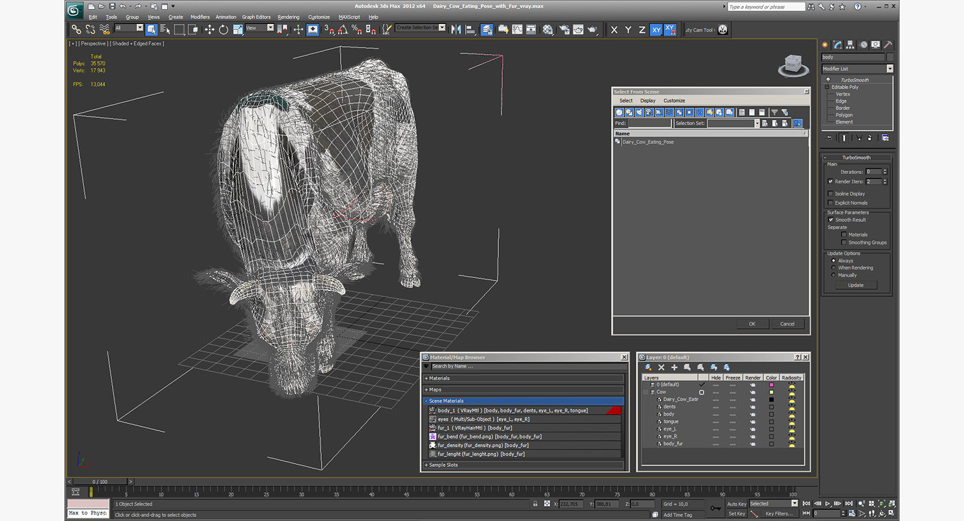Image resolution: width=964 pixels, height=521 pixels.
Task: Collapse the Cow layer tree
Action: click(x=646, y=392)
